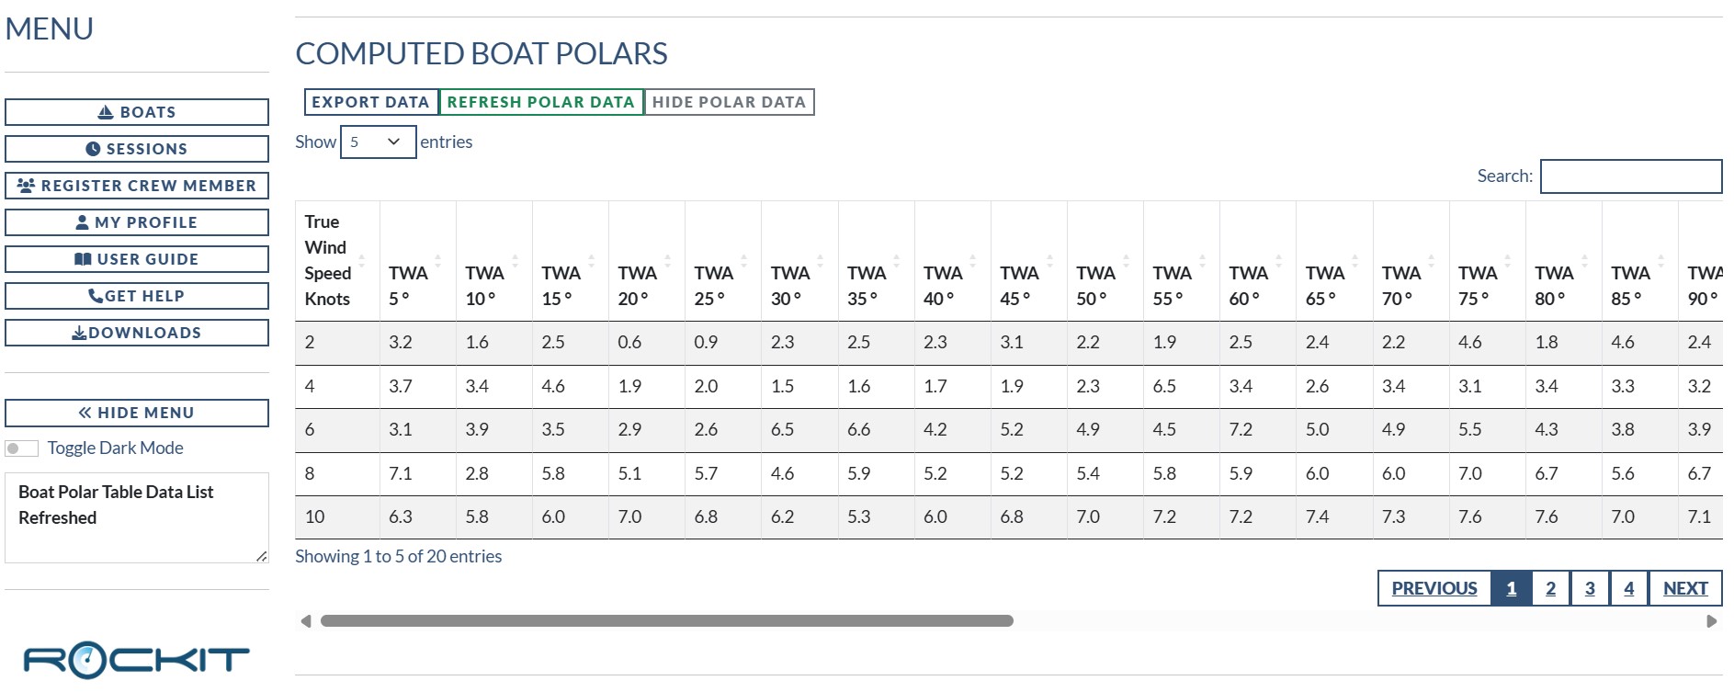Go to page 4 of polar table
The image size is (1734, 692).
pos(1628,588)
